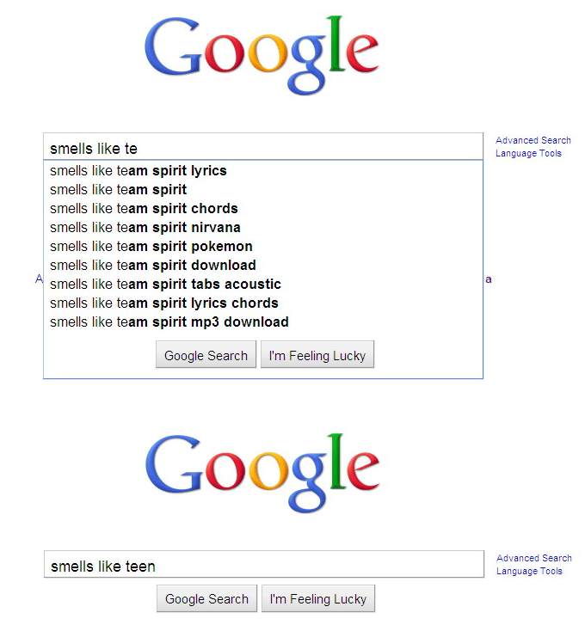Select the 'smells like team spirit pokemon' suggestion
585x631 pixels.
pos(151,247)
